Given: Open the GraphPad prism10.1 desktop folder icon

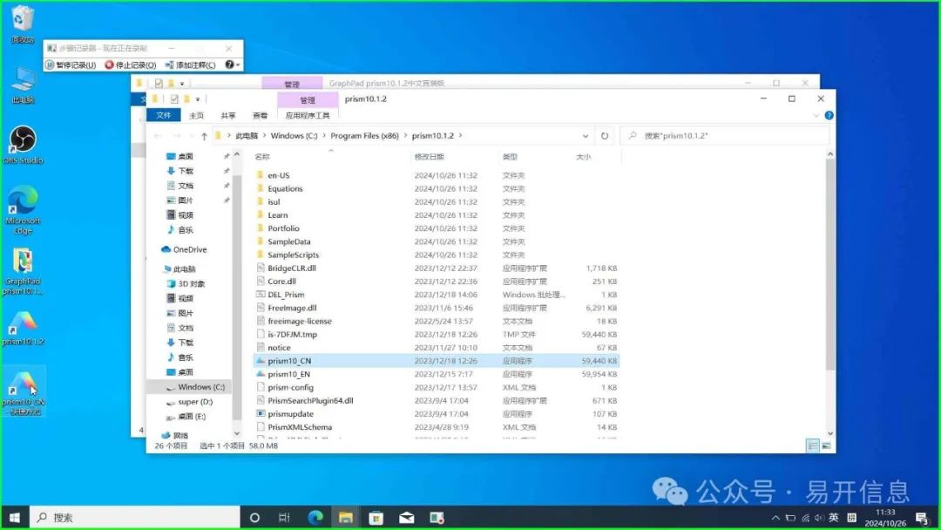Looking at the screenshot, I should pyautogui.click(x=23, y=272).
